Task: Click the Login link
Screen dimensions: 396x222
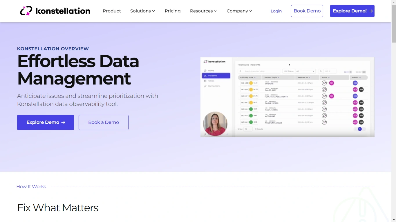Action: 276,11
